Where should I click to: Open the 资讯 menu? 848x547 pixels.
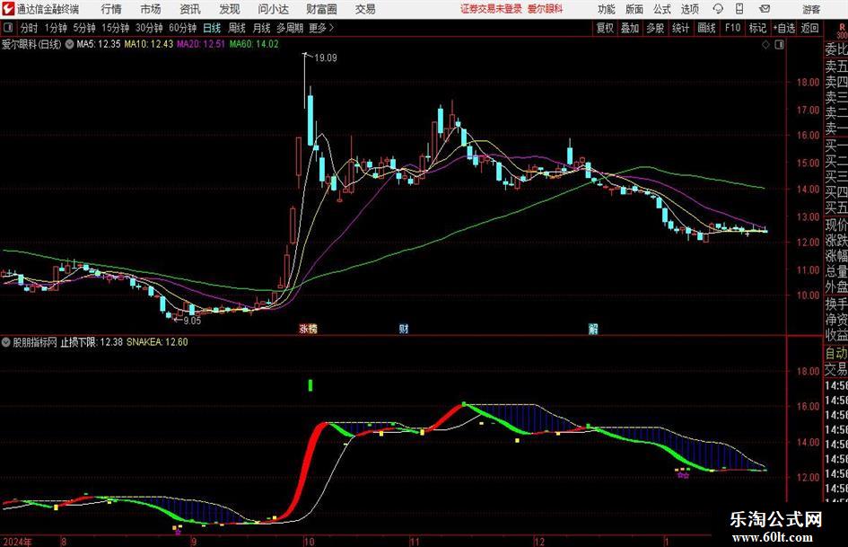[x=190, y=9]
